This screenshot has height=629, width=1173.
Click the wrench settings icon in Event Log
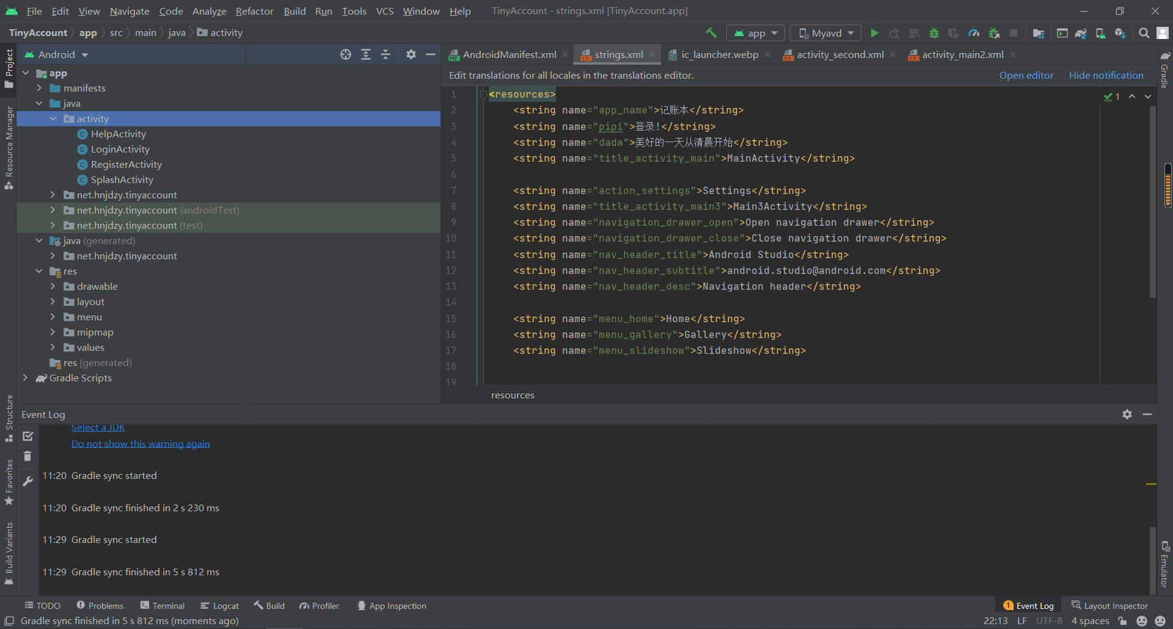click(27, 481)
